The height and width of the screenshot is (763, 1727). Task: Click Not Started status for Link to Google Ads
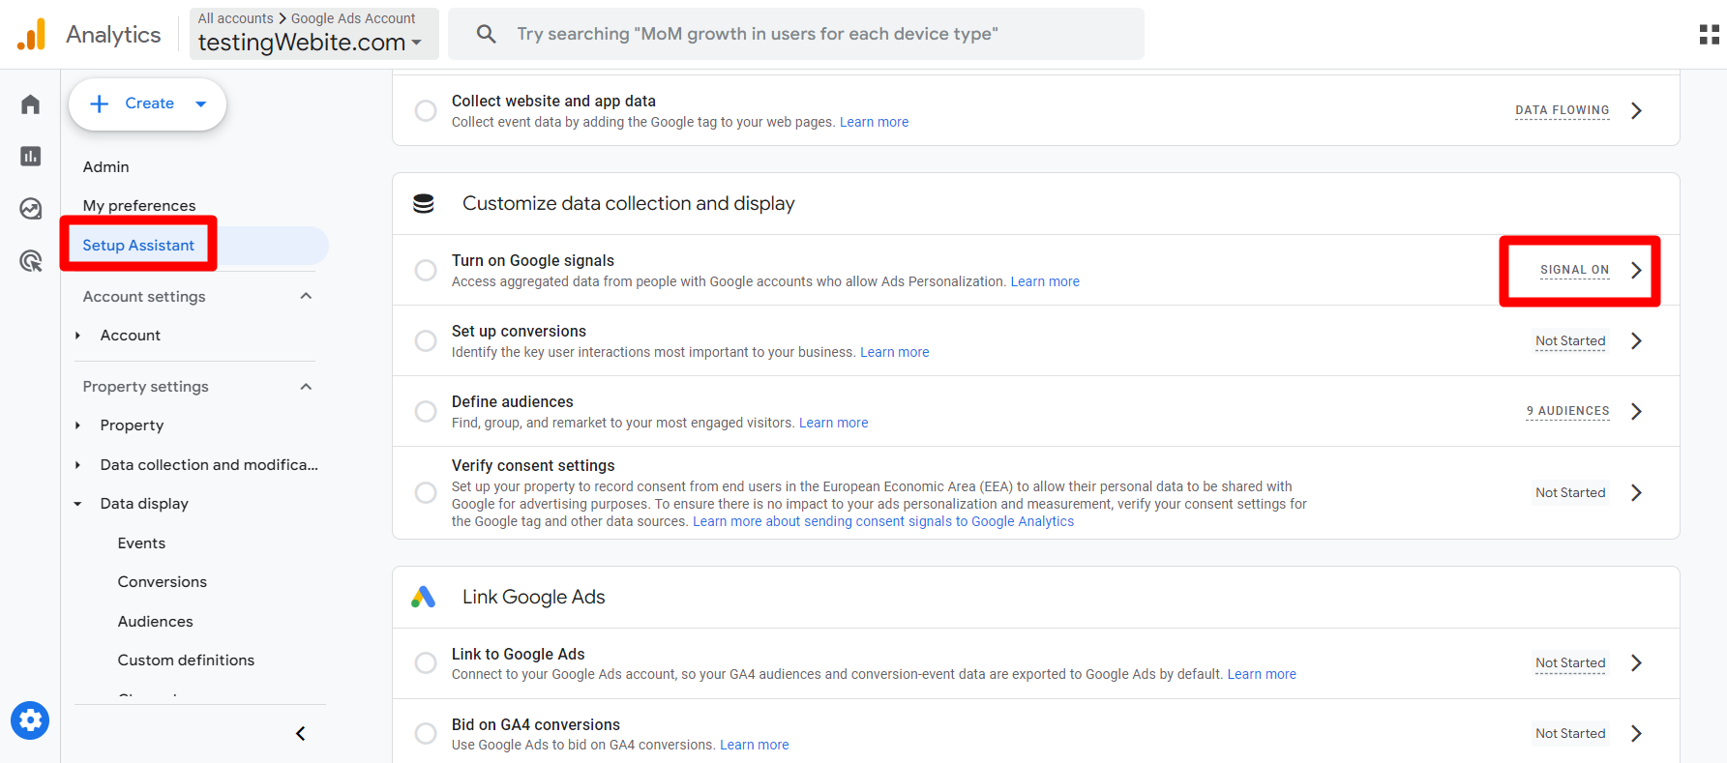pos(1570,662)
